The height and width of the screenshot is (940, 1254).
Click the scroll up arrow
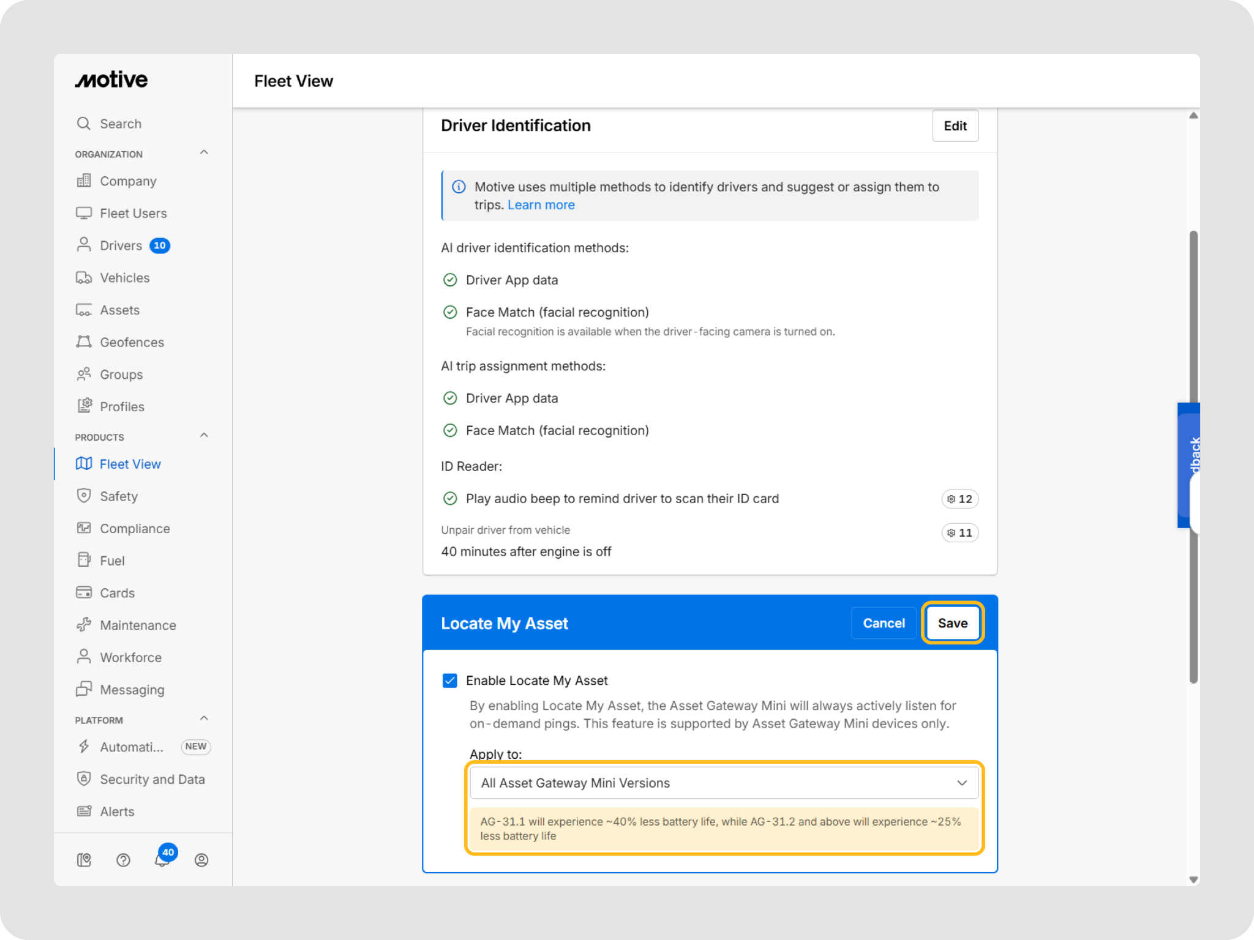point(1193,115)
